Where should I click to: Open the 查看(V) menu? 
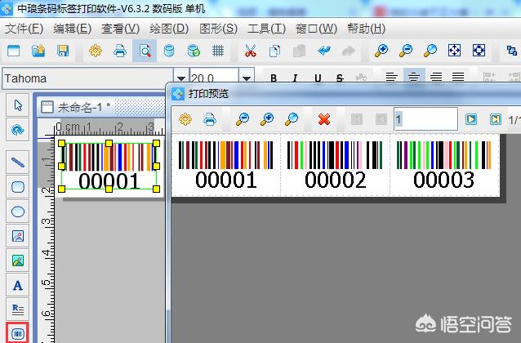[x=120, y=29]
